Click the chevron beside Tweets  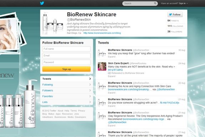pos(90,79)
